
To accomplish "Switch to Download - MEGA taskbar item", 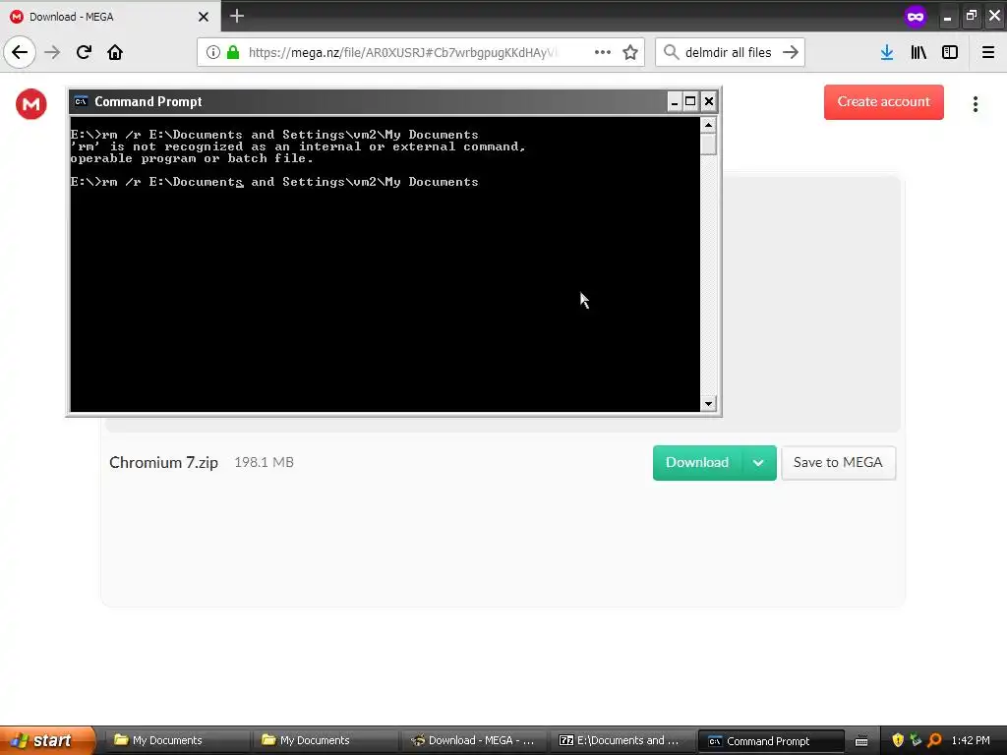I will (x=474, y=740).
